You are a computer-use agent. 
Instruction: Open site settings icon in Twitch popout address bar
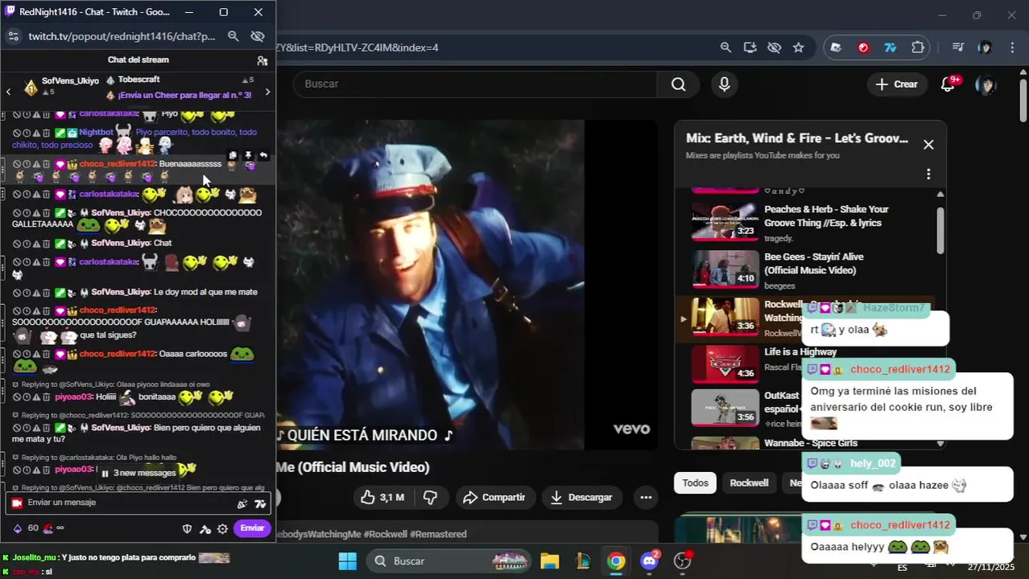tap(13, 36)
